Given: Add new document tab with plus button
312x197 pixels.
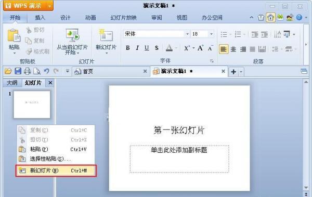Looking at the screenshot, I should (x=233, y=72).
